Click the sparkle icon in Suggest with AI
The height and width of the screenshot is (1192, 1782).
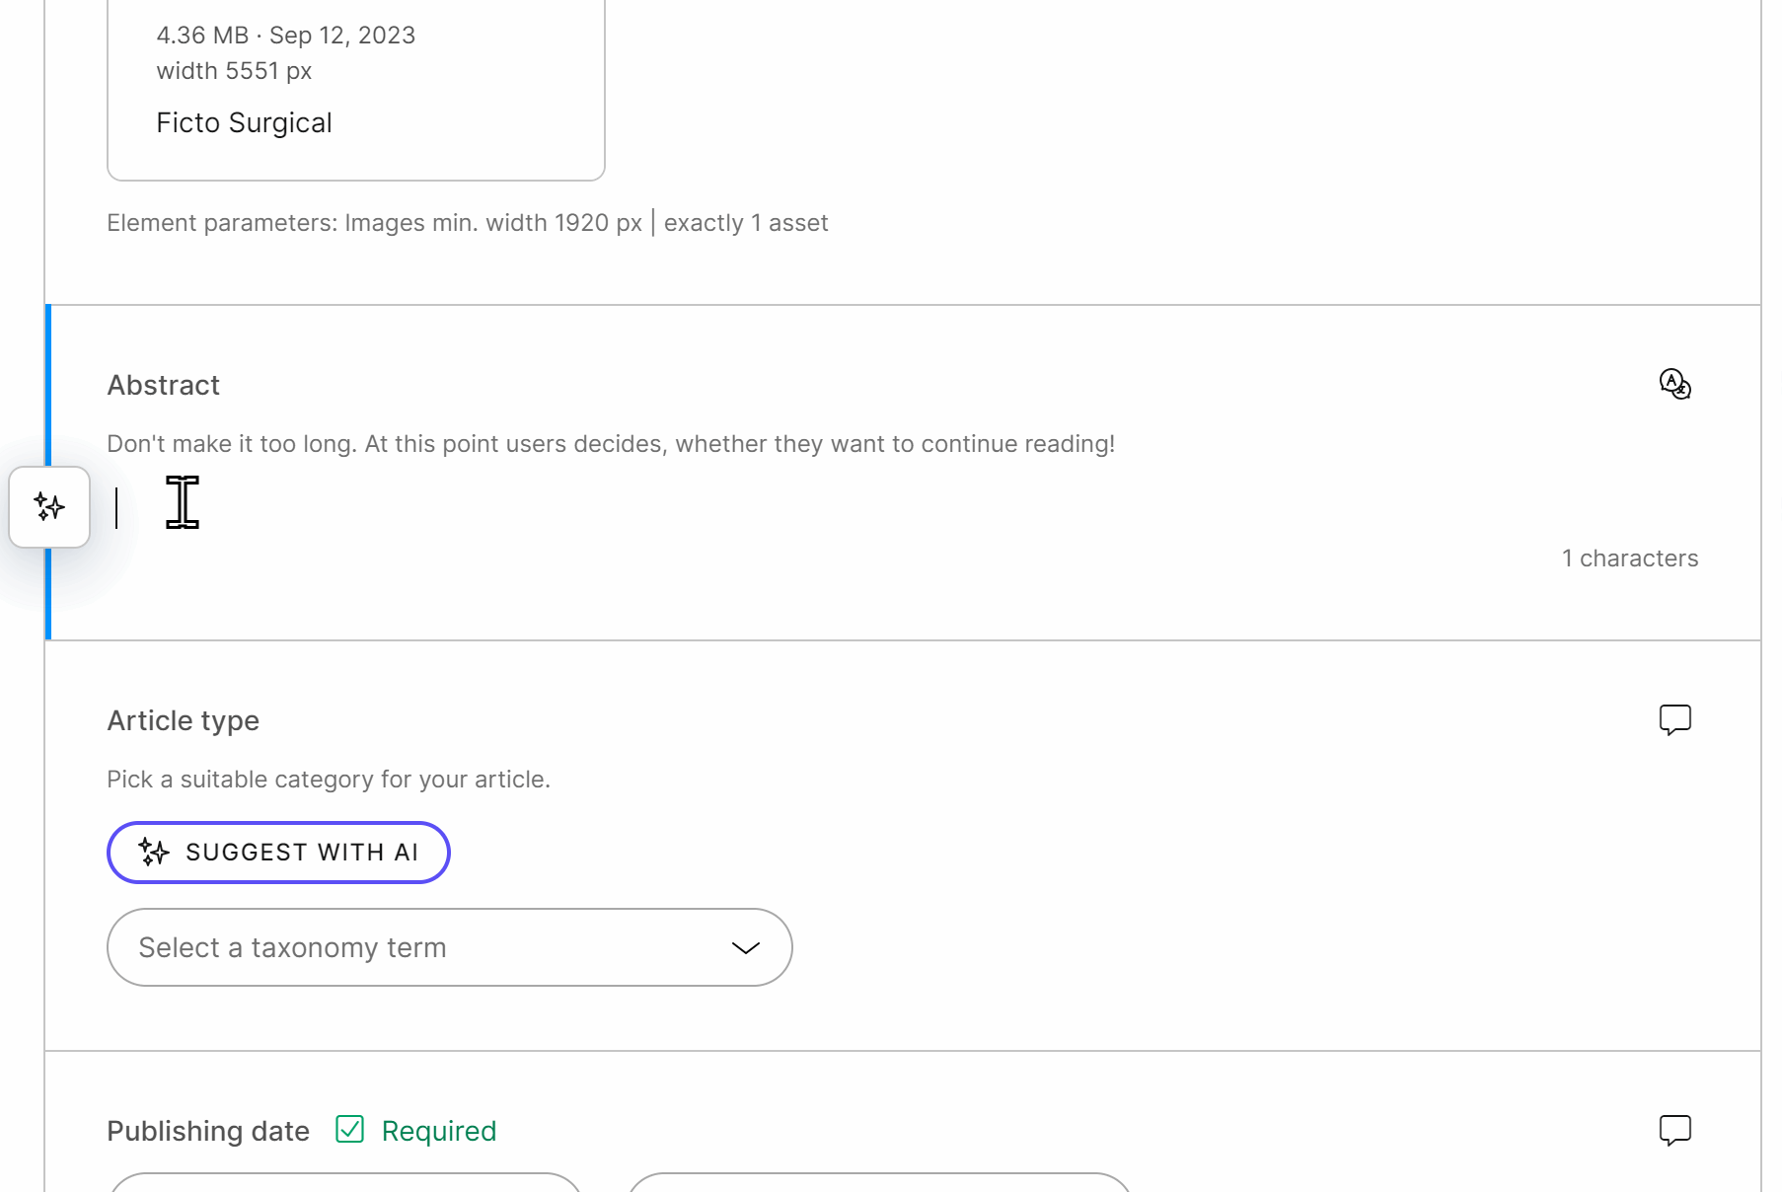pyautogui.click(x=155, y=852)
